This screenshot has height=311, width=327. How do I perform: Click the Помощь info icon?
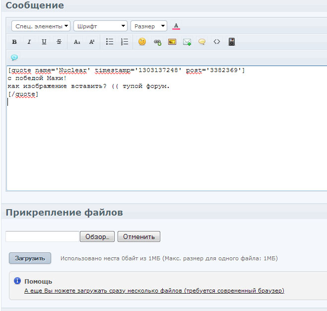click(x=17, y=281)
